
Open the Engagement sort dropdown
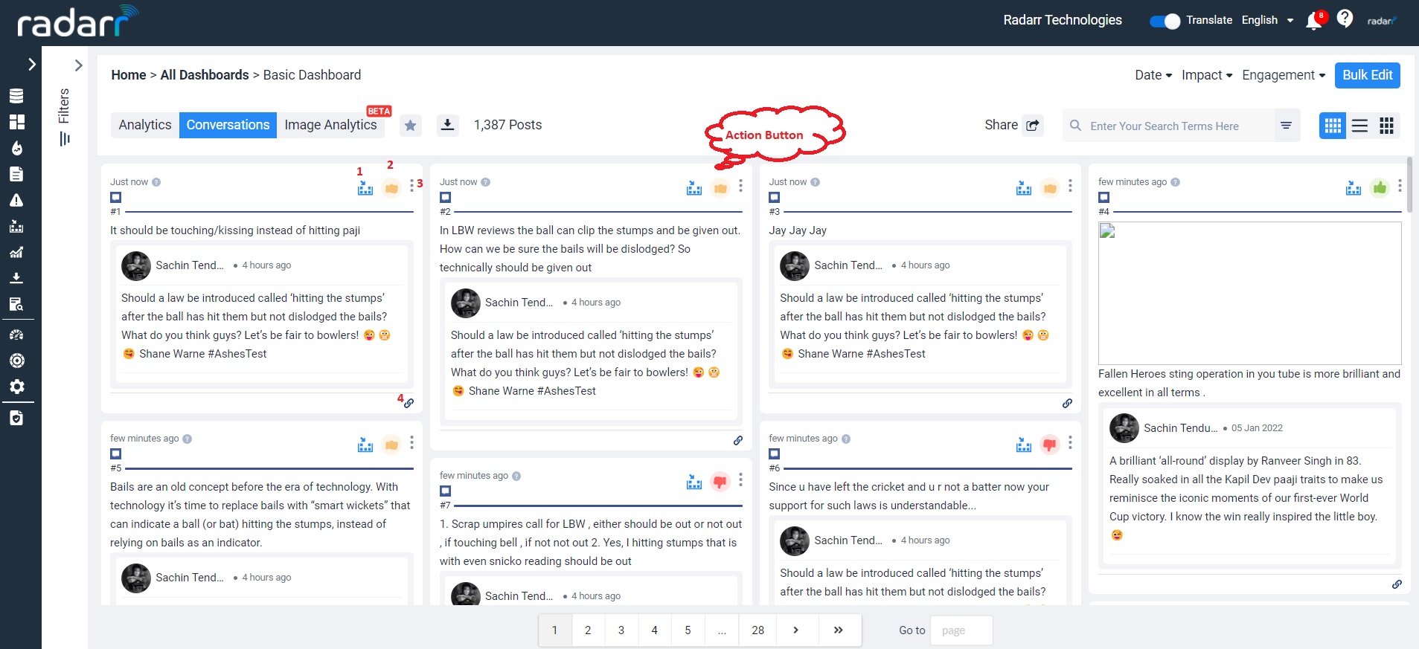(x=1284, y=75)
